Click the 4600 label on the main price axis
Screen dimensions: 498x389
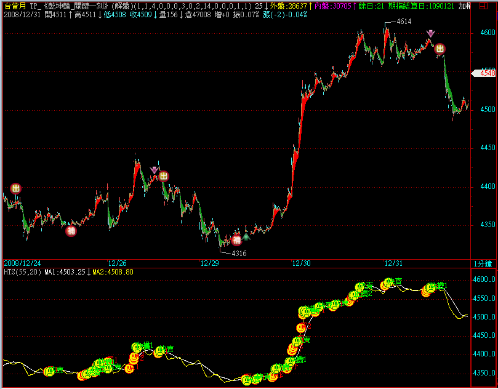[x=489, y=33]
